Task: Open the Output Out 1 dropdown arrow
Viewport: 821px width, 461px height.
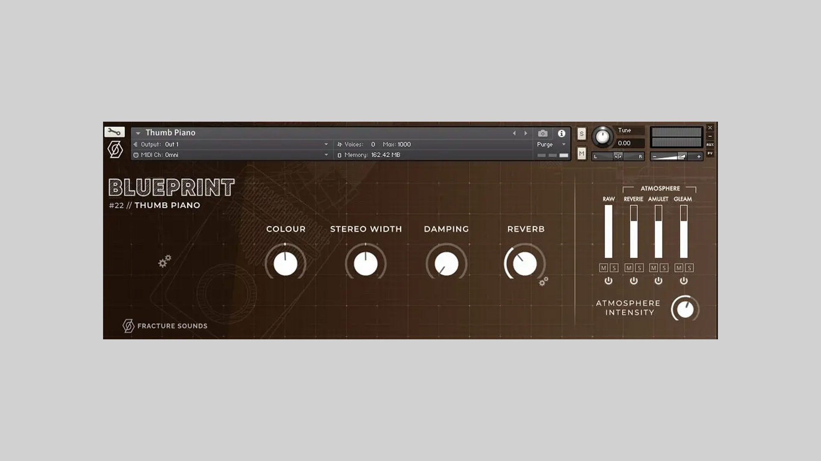Action: [326, 144]
